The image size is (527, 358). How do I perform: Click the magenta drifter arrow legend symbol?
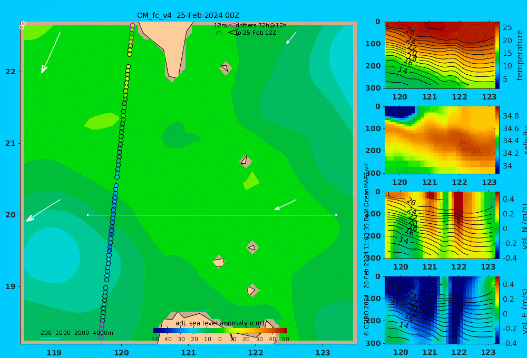(x=232, y=25)
